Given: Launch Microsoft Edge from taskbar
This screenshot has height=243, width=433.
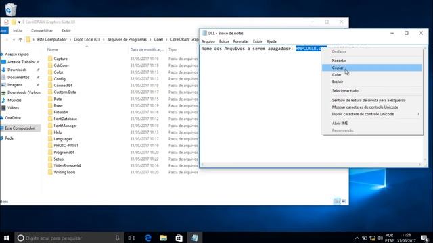Looking at the screenshot, I should pyautogui.click(x=148, y=238).
